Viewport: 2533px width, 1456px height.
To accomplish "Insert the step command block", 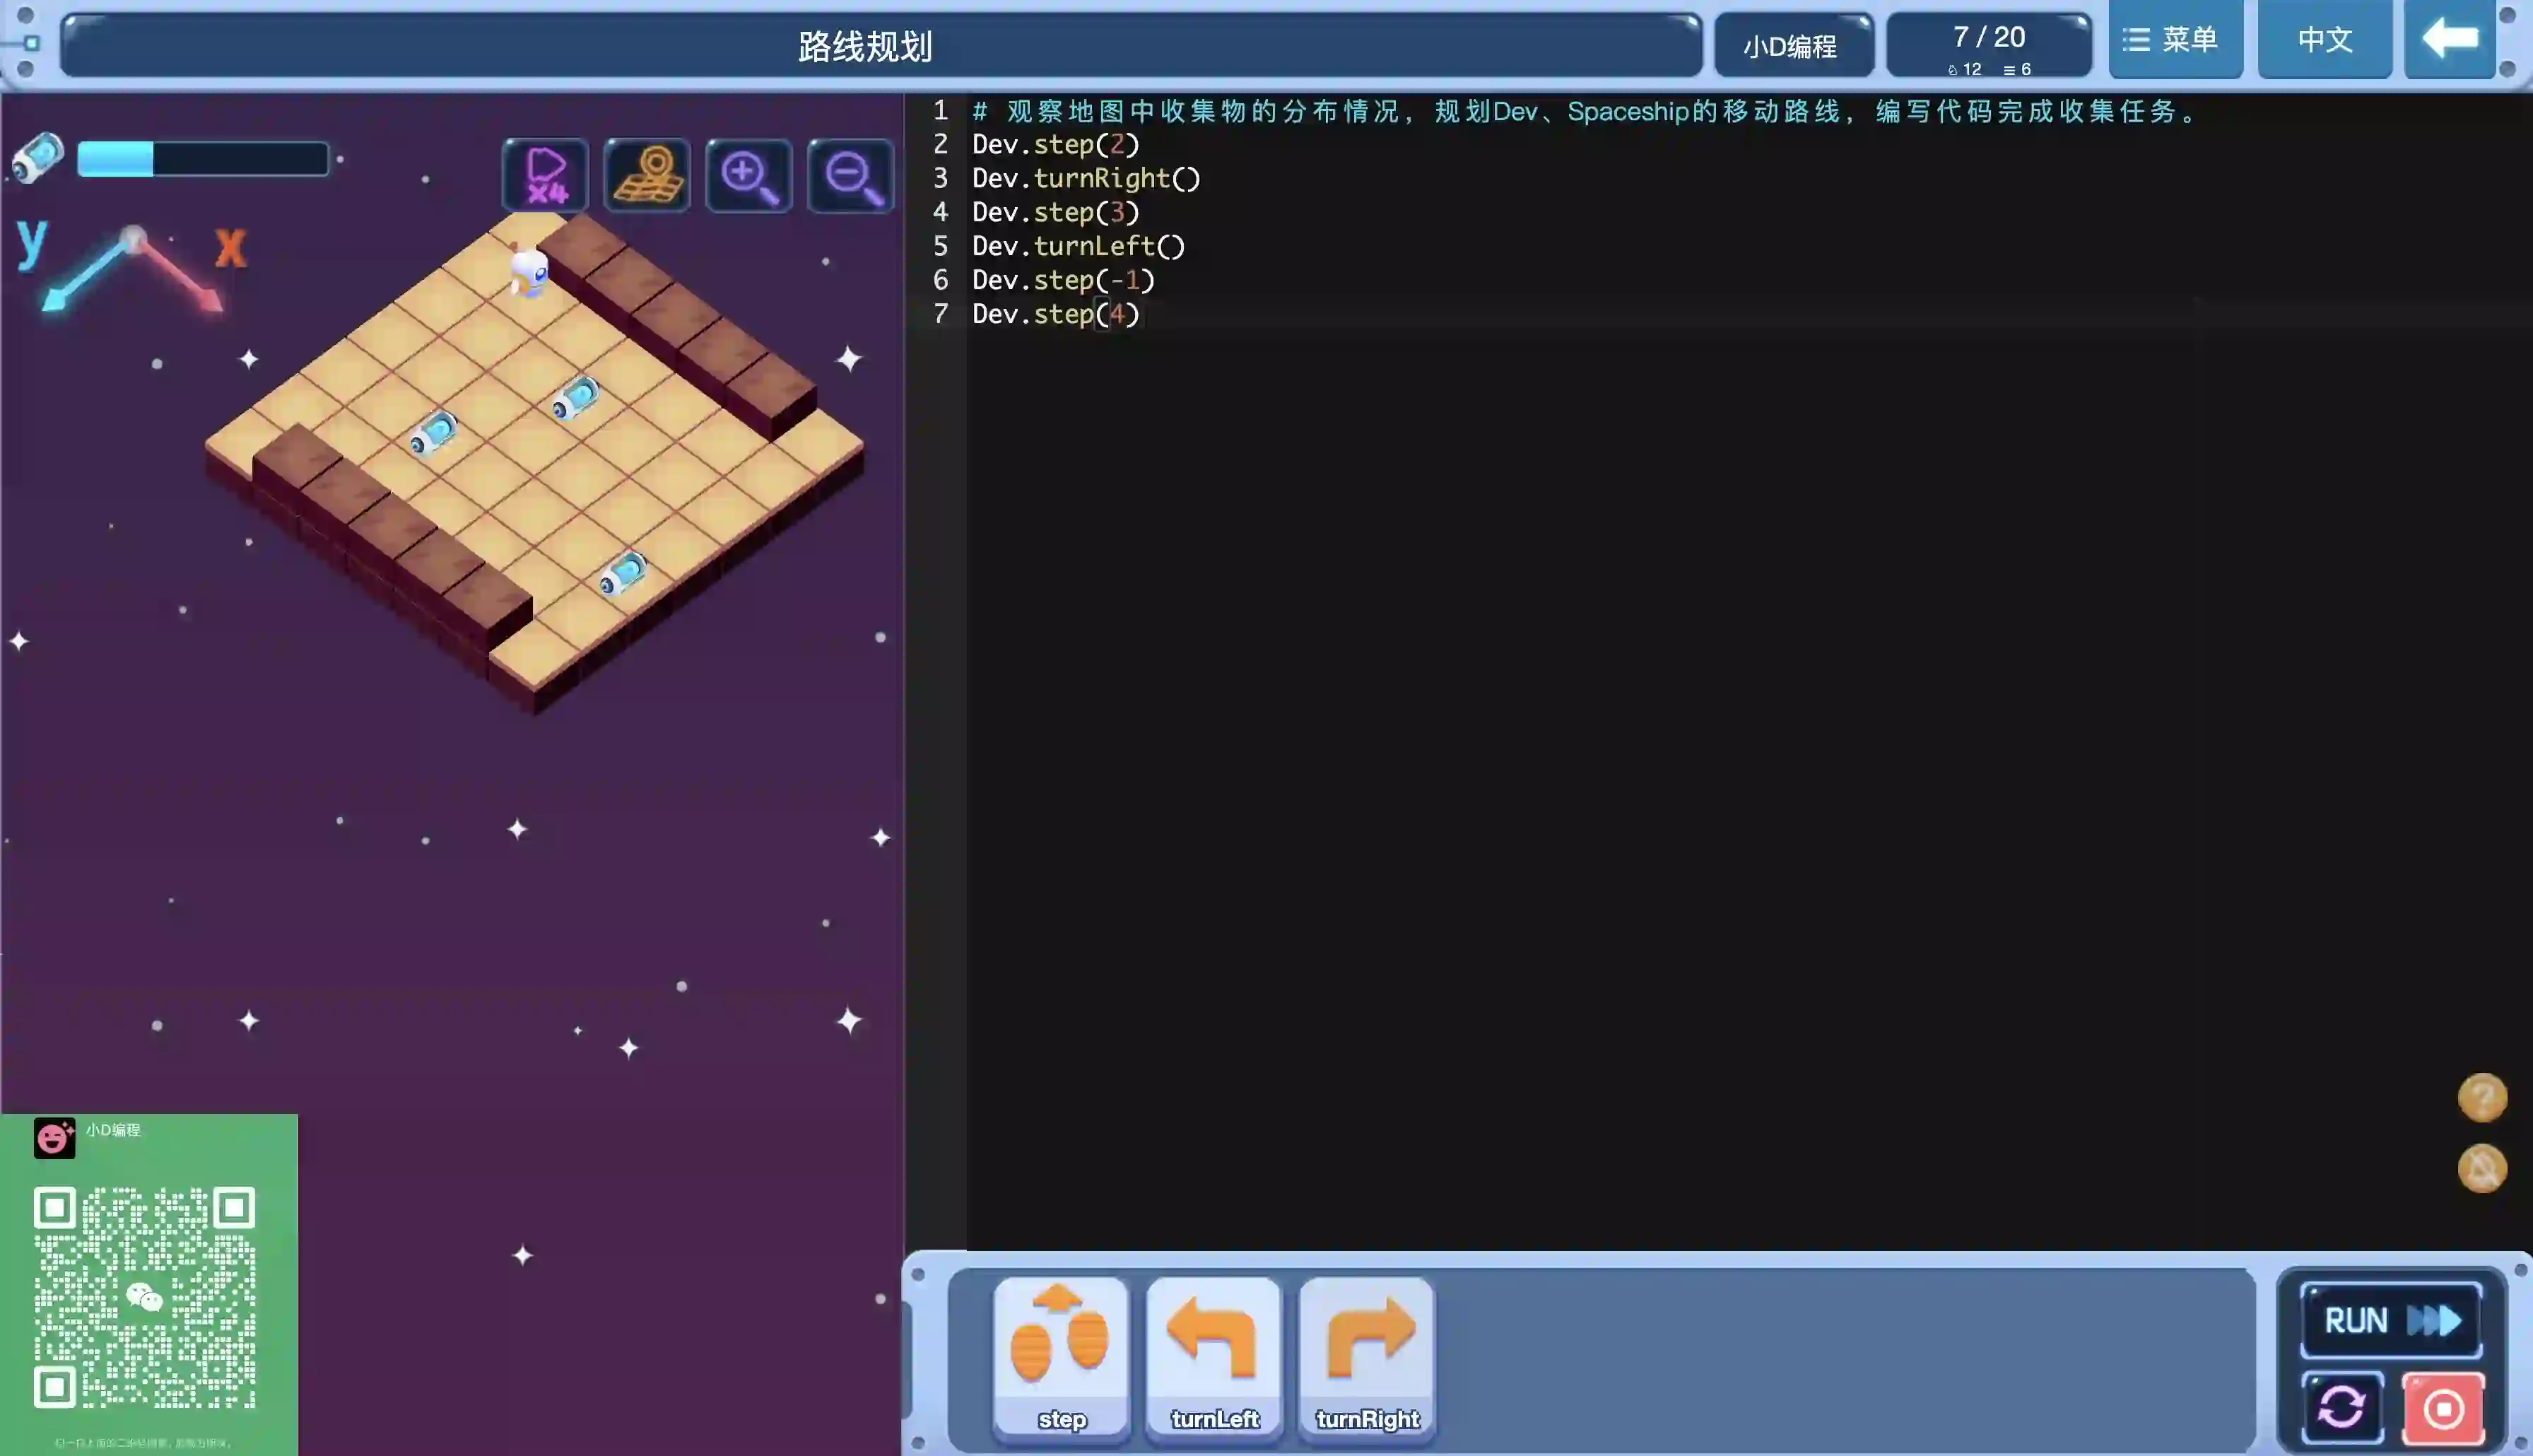I will pyautogui.click(x=1061, y=1358).
